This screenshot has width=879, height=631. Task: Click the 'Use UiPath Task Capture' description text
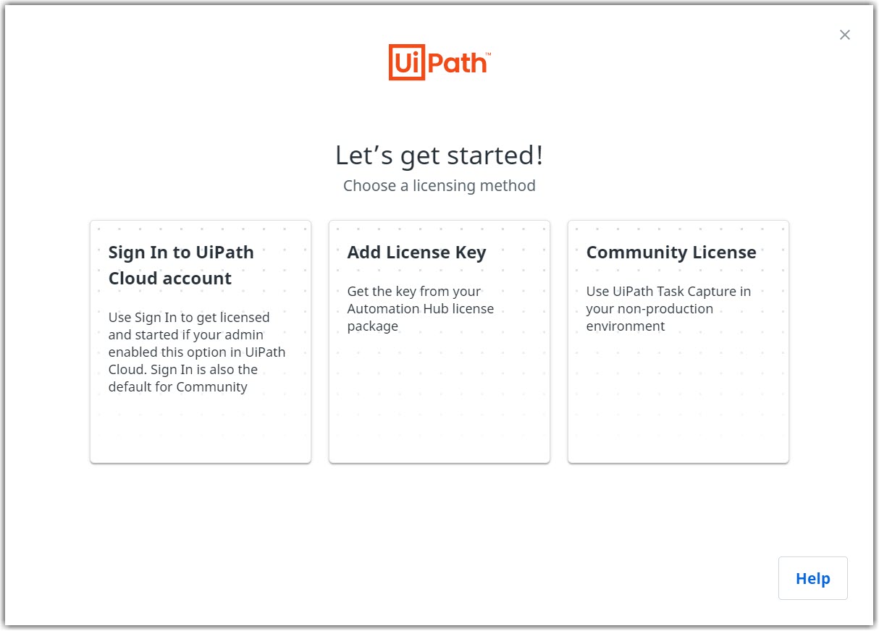pyautogui.click(x=668, y=308)
